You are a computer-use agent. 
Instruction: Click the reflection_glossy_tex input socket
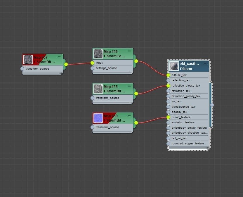168,86
